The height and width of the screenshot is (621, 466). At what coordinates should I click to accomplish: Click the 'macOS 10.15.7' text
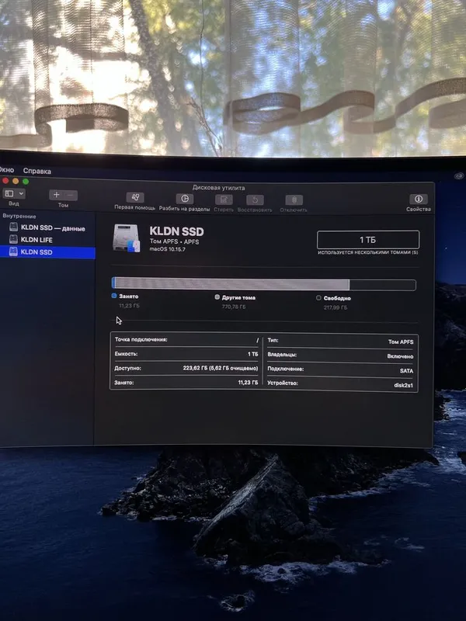coord(167,249)
